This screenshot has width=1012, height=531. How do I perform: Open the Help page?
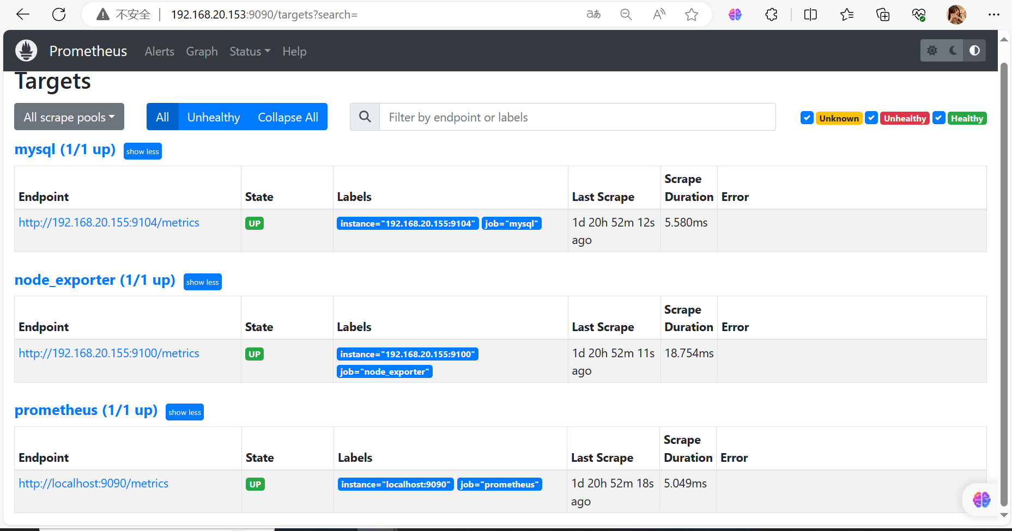294,51
